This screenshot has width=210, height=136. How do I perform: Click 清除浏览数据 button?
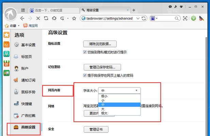[x=100, y=44]
